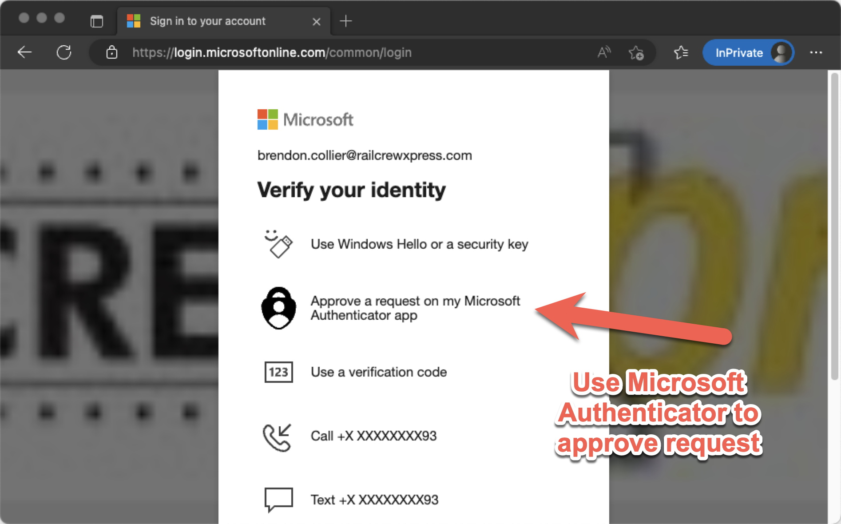This screenshot has width=841, height=524.
Task: Go back using the browser back arrow
Action: [25, 52]
